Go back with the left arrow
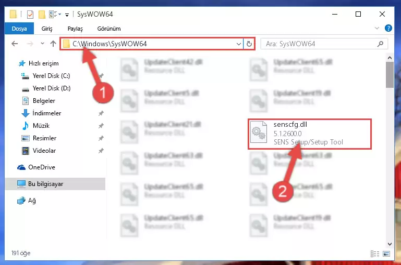401x265 pixels. [15, 44]
